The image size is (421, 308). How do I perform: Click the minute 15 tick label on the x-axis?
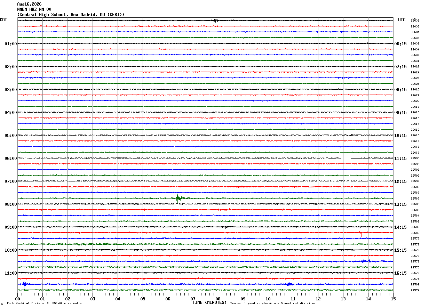[393, 299]
